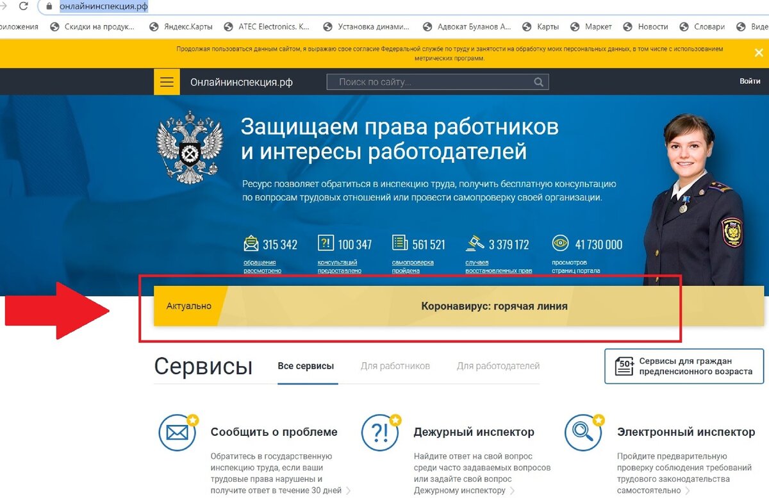The image size is (769, 498).
Task: Click the double-headed eagle emblem
Action: pos(190,147)
